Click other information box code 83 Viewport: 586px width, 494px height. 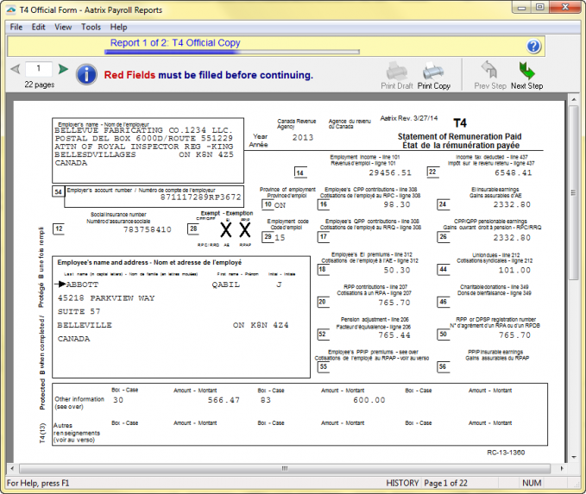click(265, 400)
